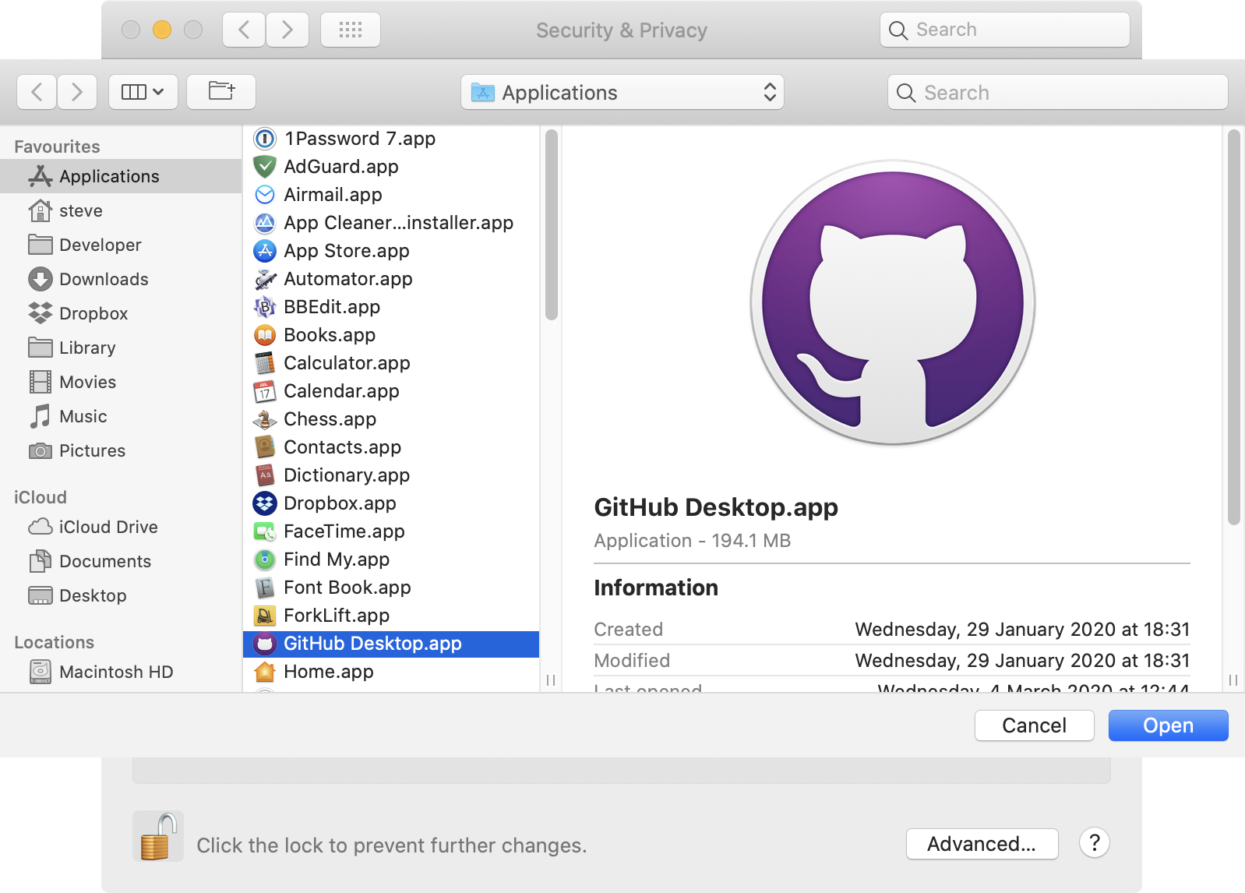Expand the Applications location popup
The width and height of the screenshot is (1245, 893).
click(x=622, y=92)
